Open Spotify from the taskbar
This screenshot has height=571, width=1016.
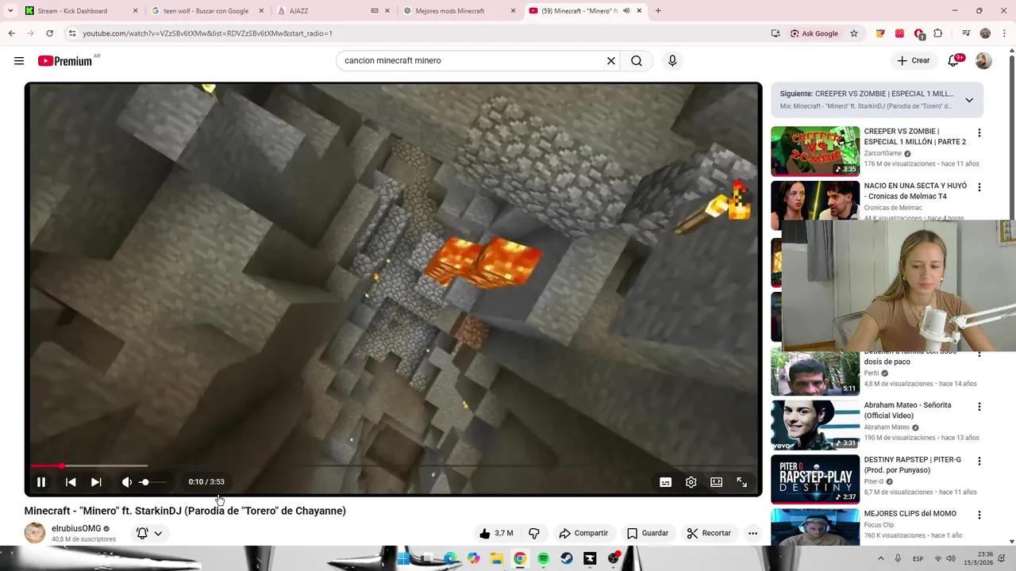tap(543, 558)
